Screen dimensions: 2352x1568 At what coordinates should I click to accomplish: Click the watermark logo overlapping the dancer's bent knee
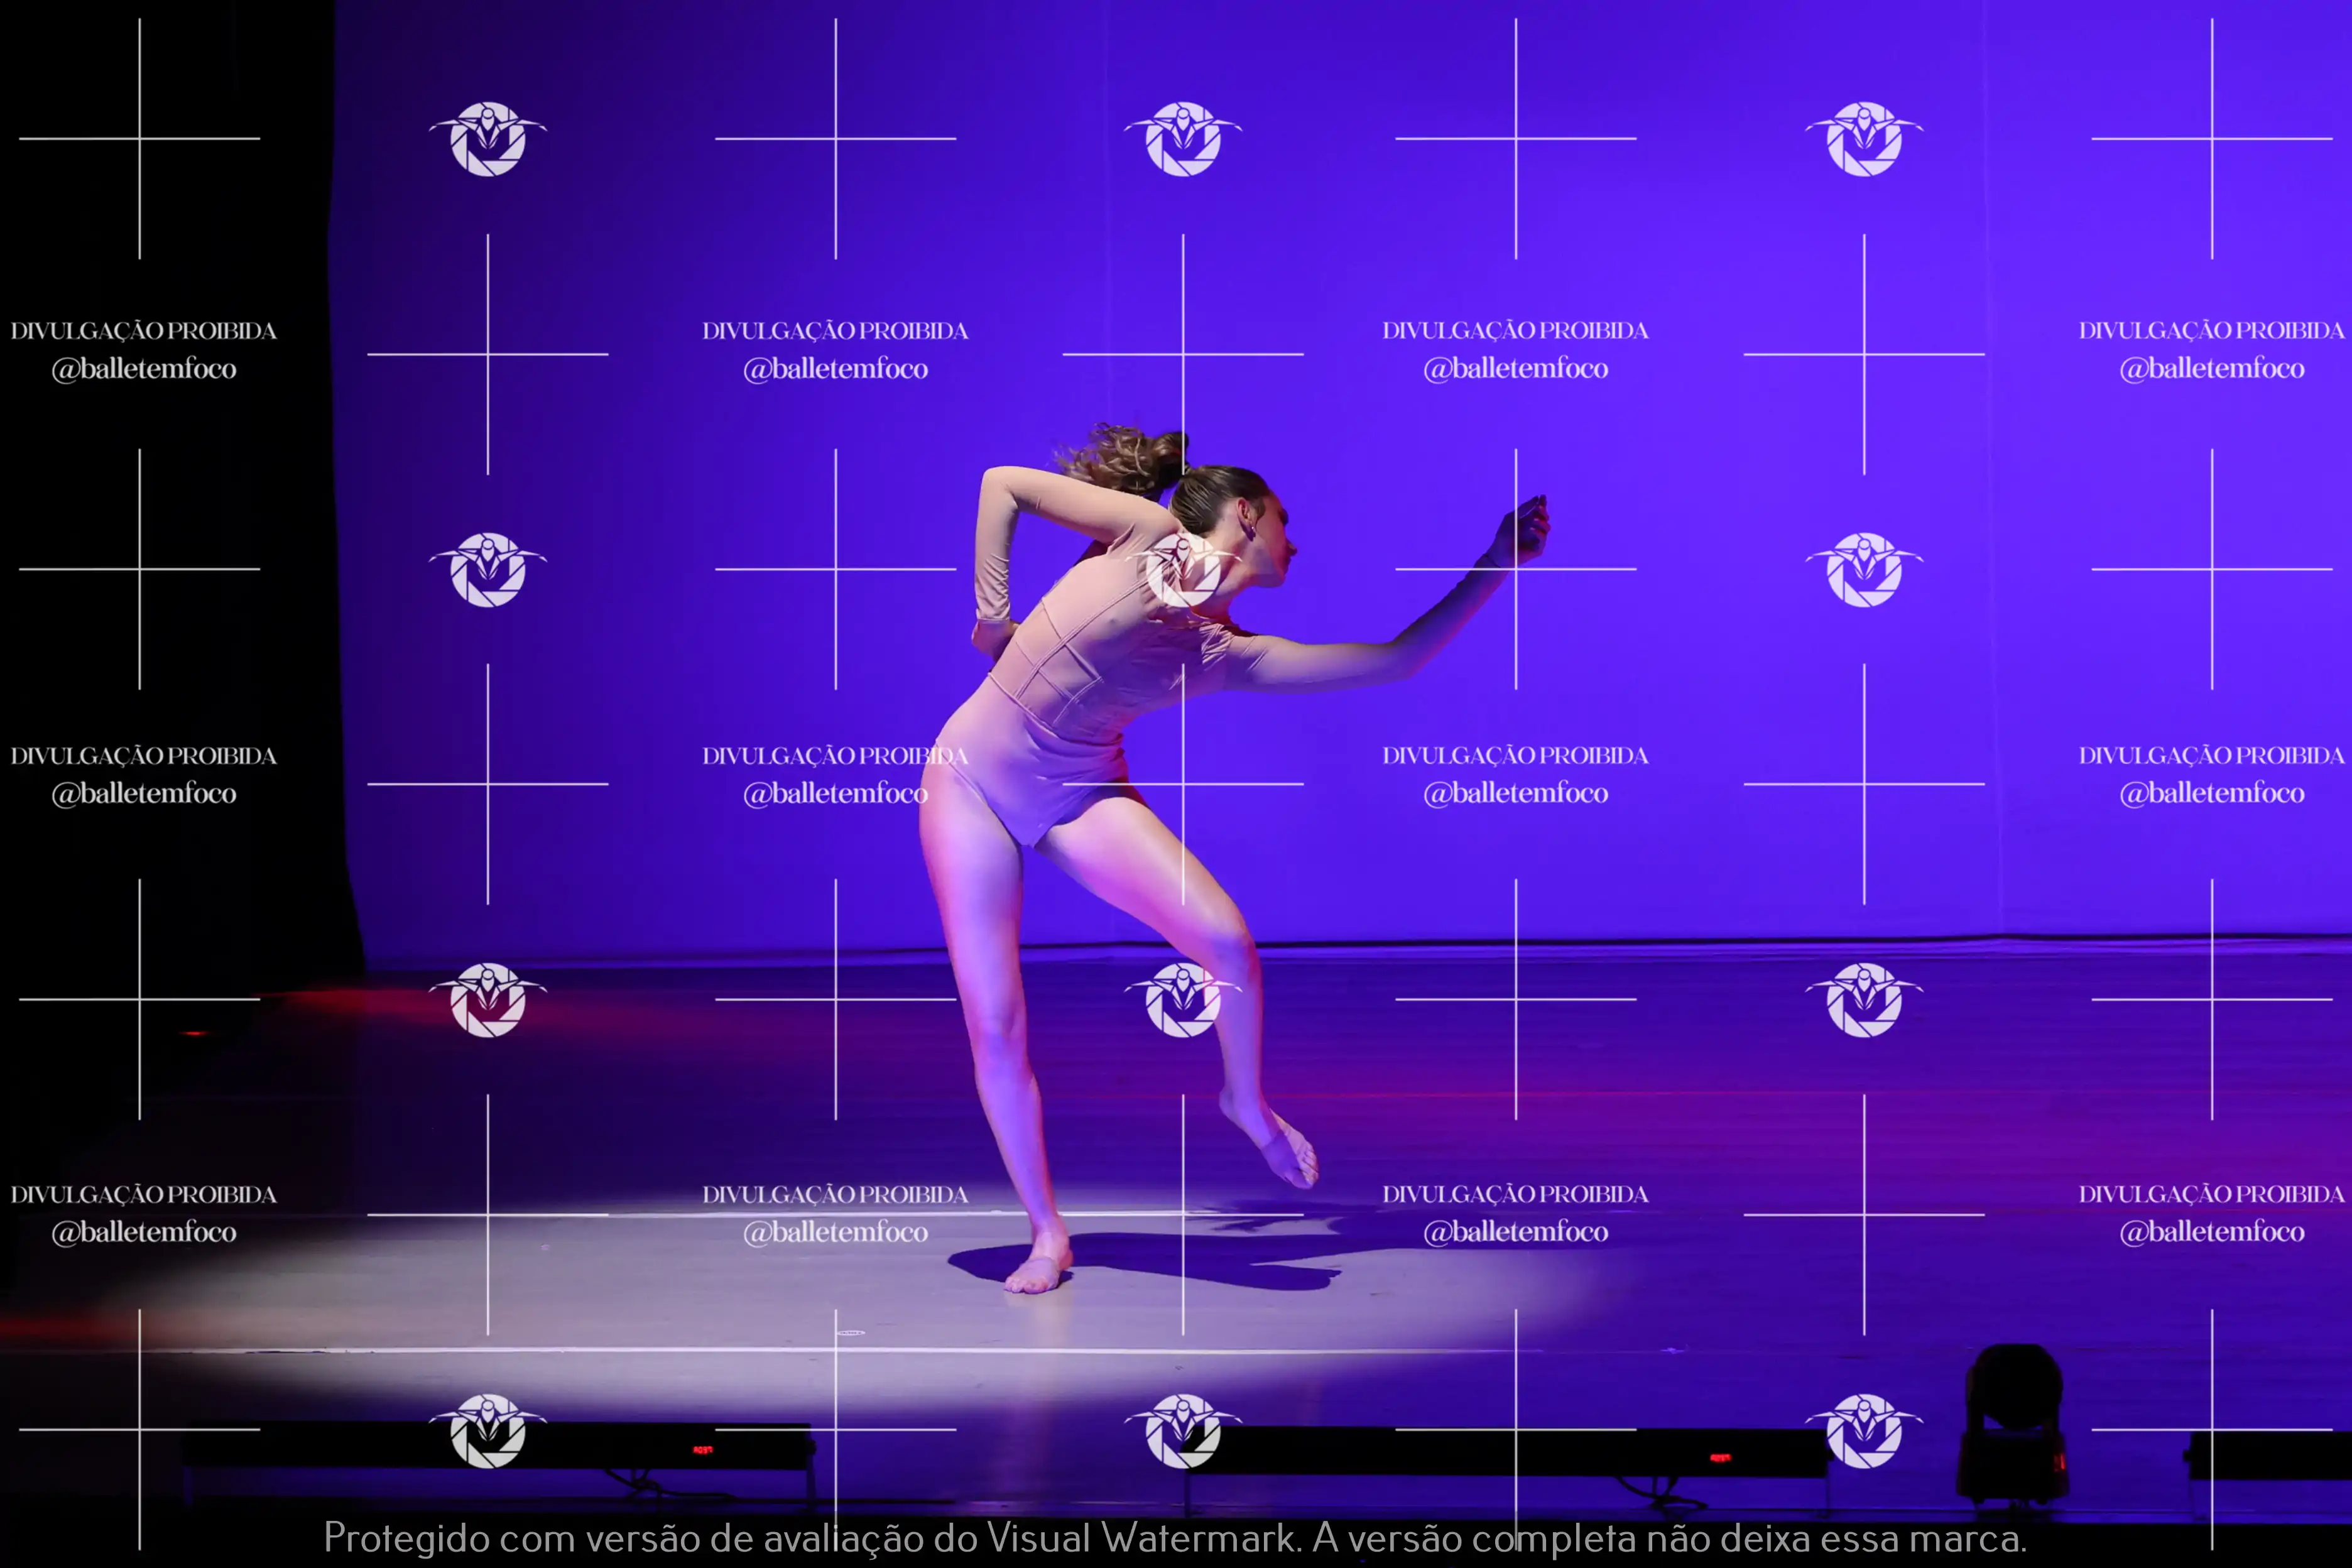pyautogui.click(x=1183, y=1000)
